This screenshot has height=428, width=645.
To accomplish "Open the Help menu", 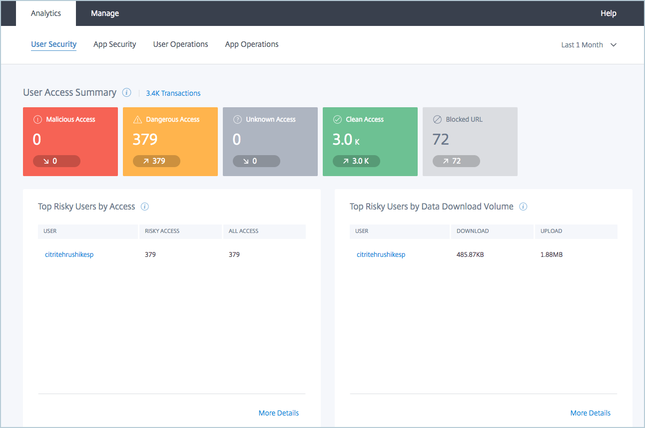I will click(x=608, y=13).
